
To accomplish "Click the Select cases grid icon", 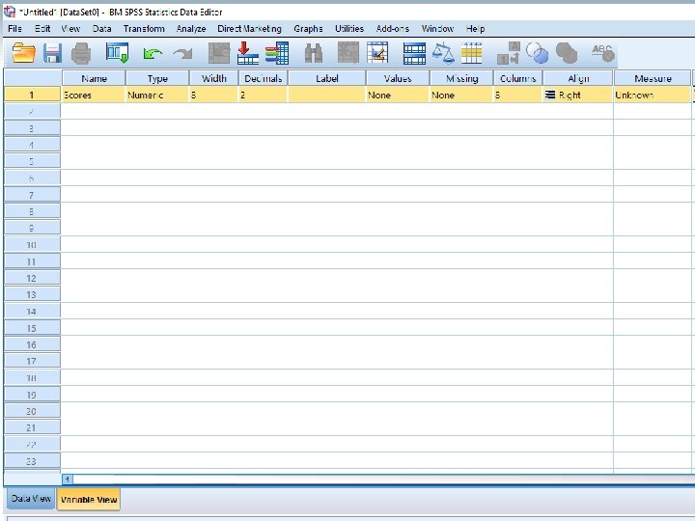I will click(x=472, y=53).
